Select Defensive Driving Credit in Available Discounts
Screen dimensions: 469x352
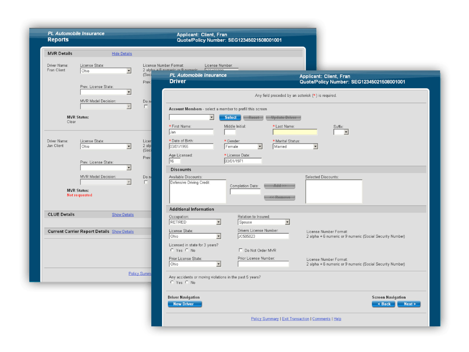click(190, 183)
